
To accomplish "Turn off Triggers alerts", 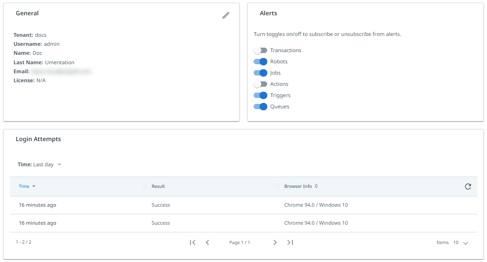I will pyautogui.click(x=260, y=95).
